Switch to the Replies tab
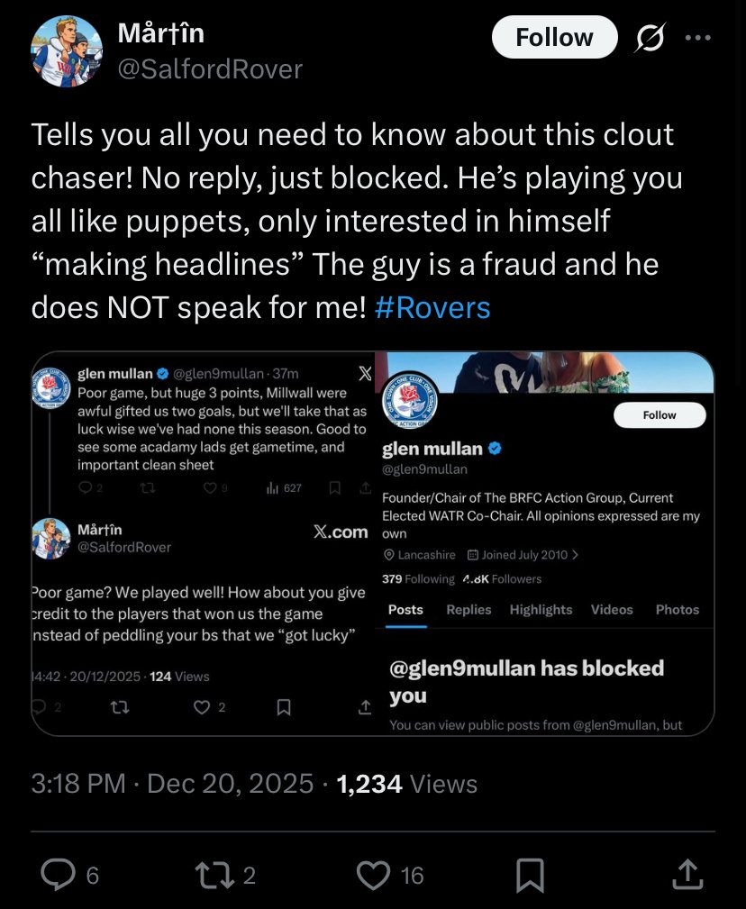The image size is (746, 909). [x=469, y=610]
